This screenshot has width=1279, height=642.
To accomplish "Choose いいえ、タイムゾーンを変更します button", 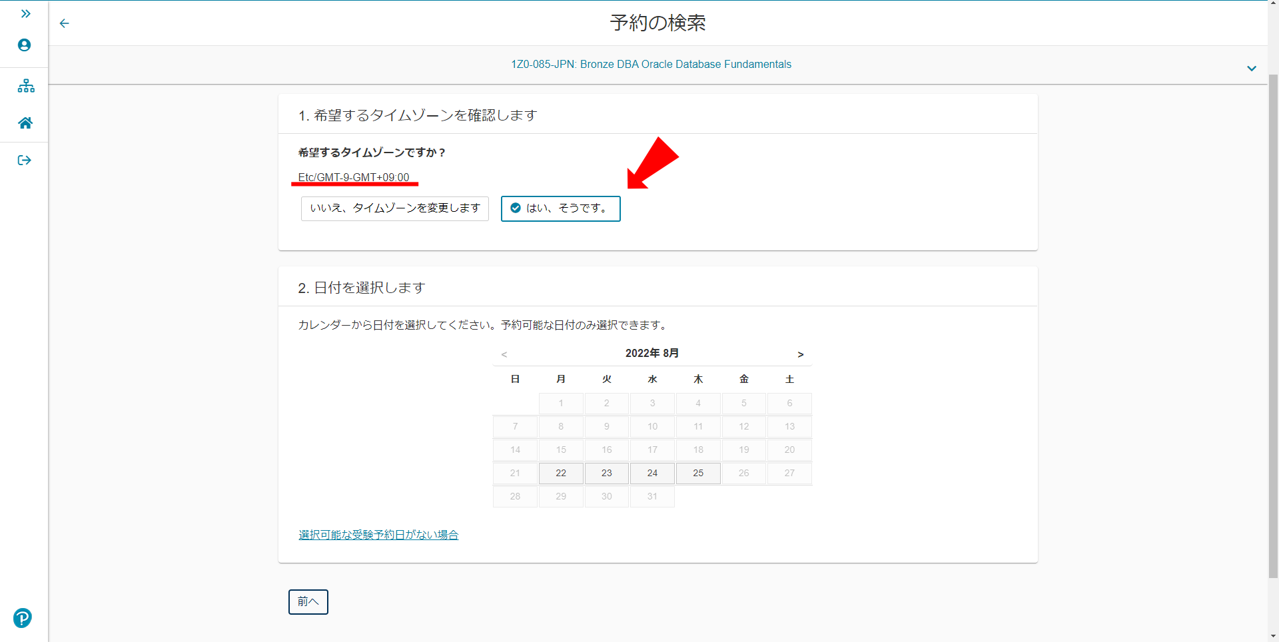I will 395,208.
